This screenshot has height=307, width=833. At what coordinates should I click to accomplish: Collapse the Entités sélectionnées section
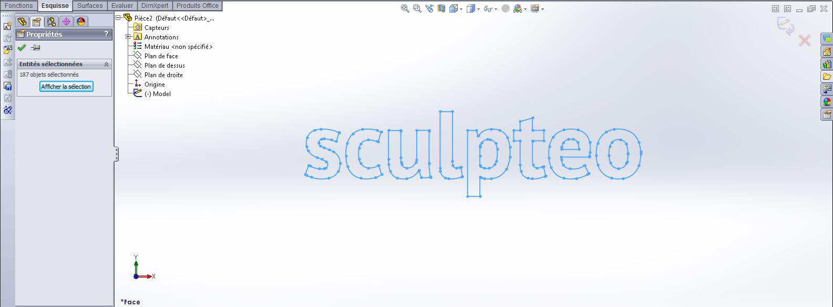click(106, 64)
